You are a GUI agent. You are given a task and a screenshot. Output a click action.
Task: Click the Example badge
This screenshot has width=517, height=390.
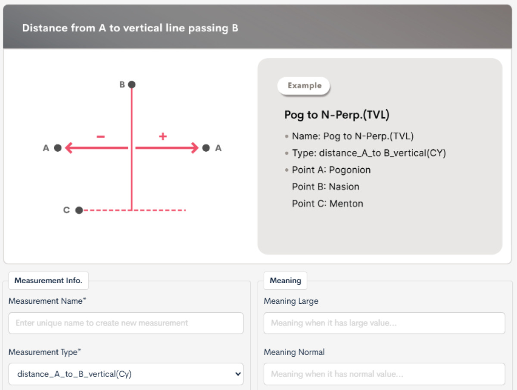(304, 85)
